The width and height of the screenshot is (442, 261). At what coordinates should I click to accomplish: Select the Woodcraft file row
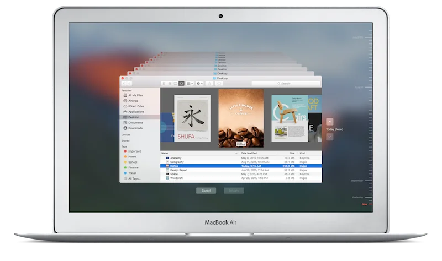[241, 178]
